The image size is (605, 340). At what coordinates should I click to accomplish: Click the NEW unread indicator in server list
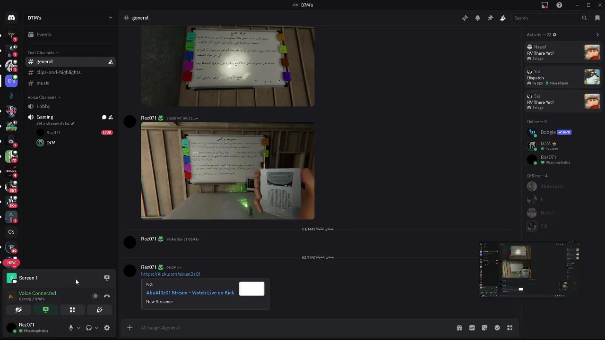click(11, 263)
